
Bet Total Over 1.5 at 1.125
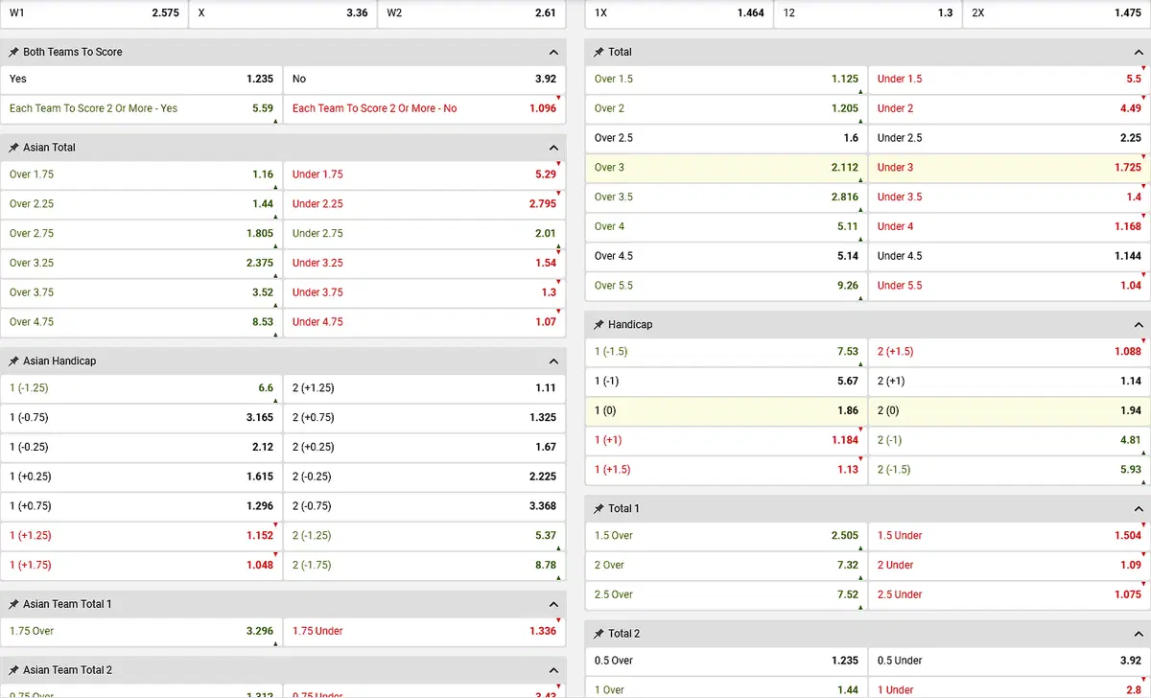(x=726, y=80)
